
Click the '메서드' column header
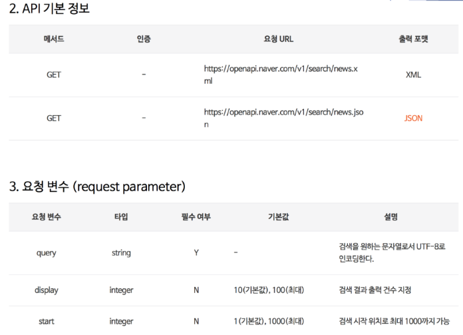click(54, 39)
